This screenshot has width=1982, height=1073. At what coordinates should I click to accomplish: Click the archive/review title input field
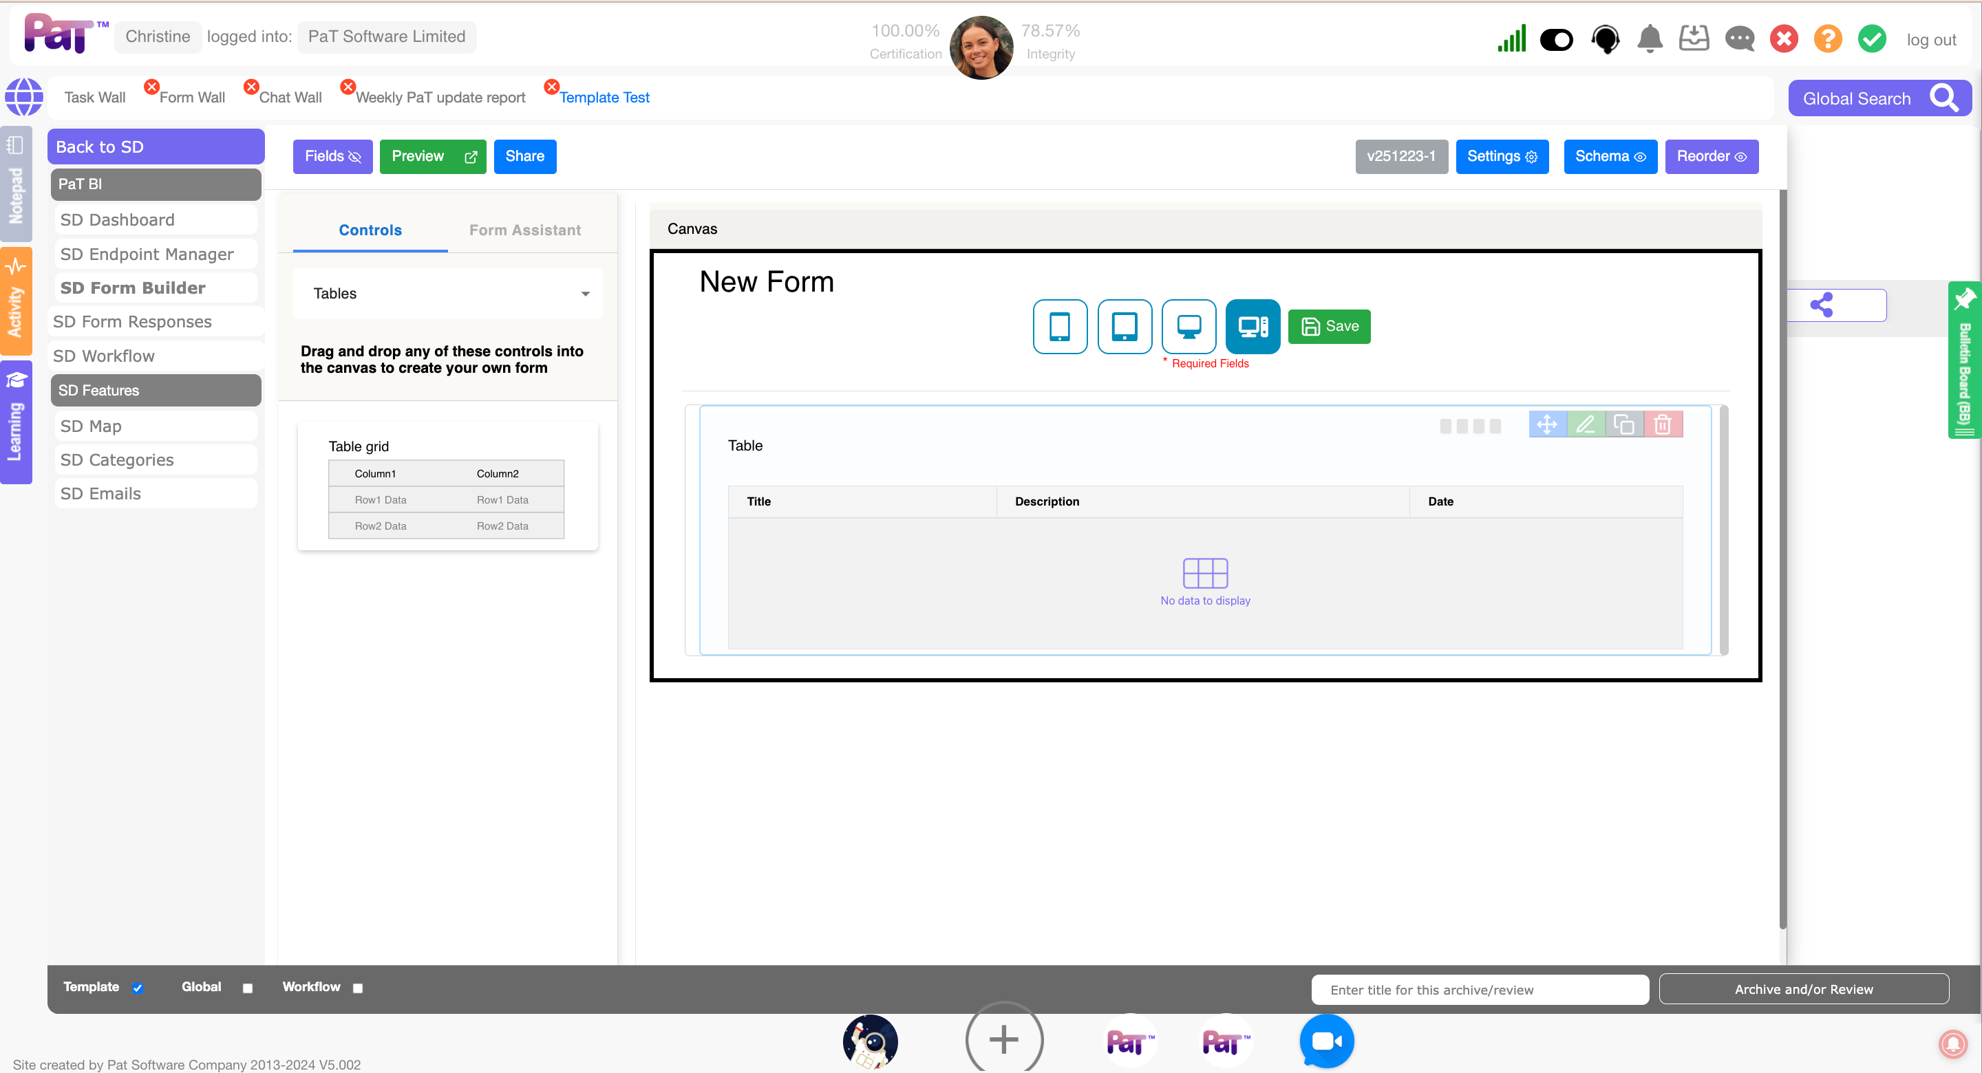point(1479,989)
